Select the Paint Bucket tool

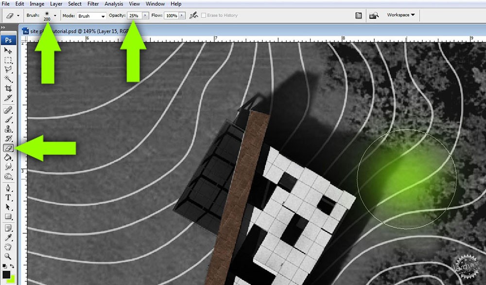tap(8, 158)
